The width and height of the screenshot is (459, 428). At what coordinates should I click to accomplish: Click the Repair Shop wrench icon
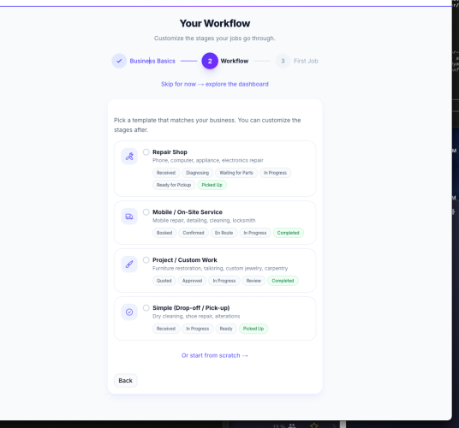[129, 157]
